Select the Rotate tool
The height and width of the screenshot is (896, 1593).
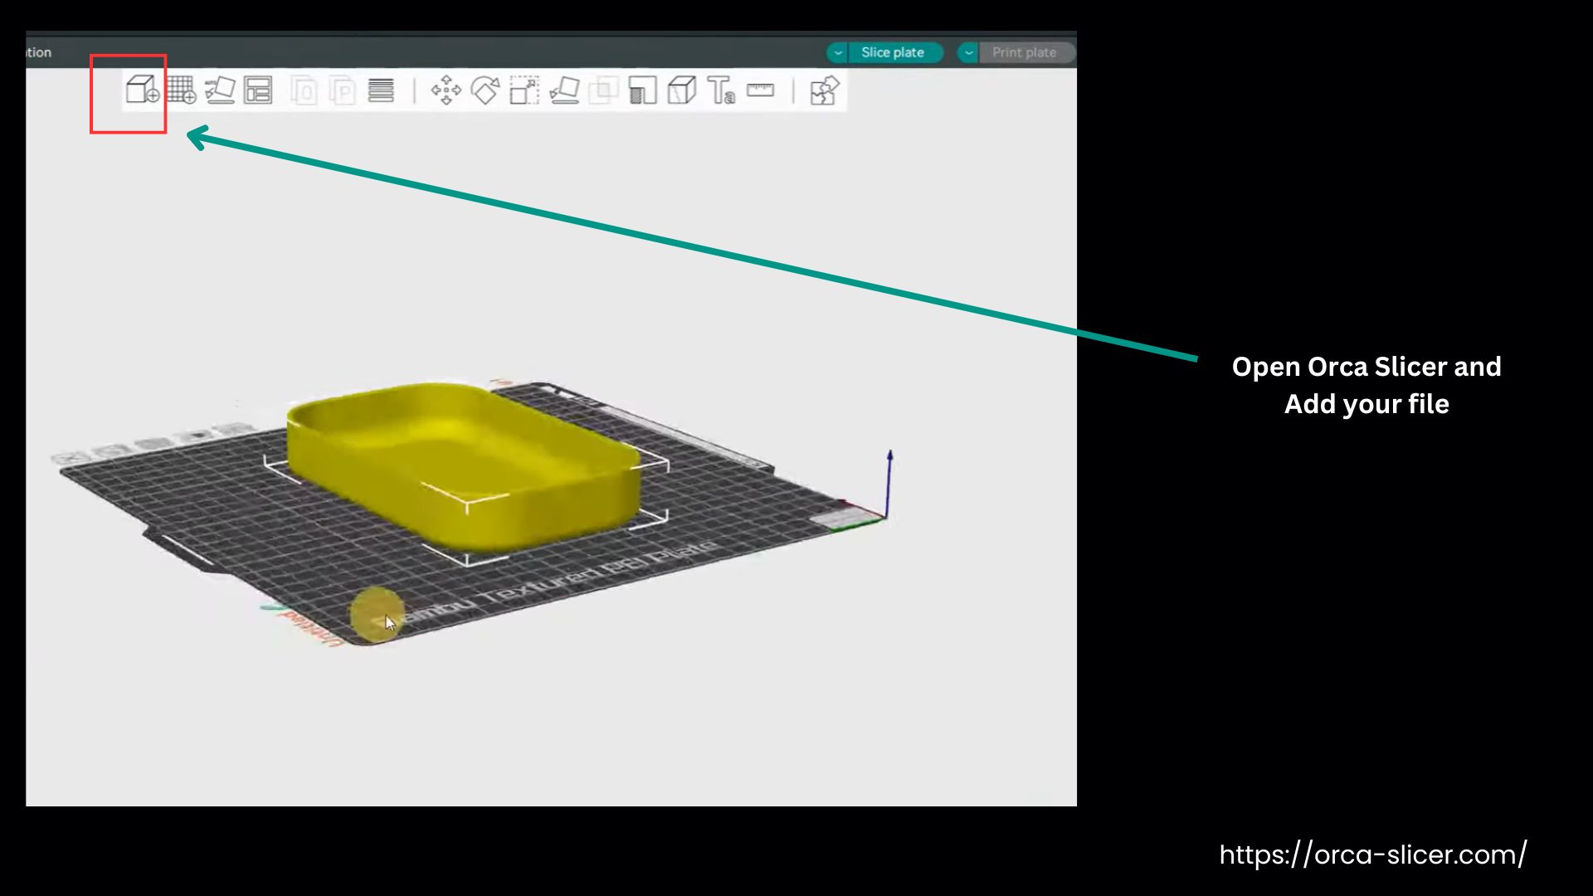pos(485,90)
